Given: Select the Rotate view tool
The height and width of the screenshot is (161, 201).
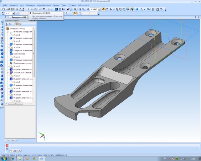Looking at the screenshot, I should coord(107,9).
